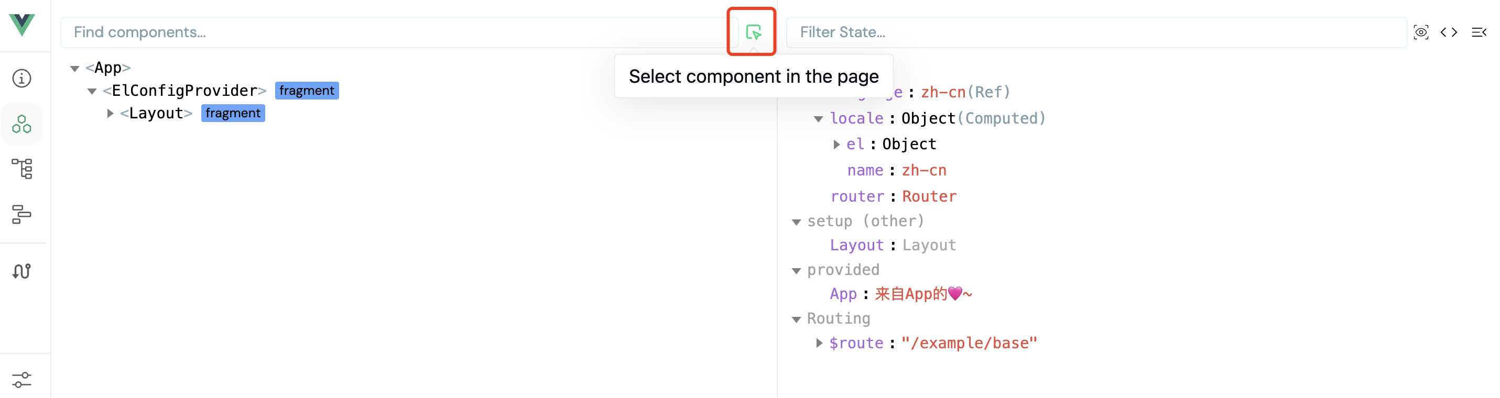This screenshot has height=398, width=1500.
Task: Open the Pages tree icon
Action: [x=22, y=169]
